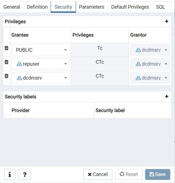
Task: Expand the grantor dropdown for PUBLIC row
Action: pyautogui.click(x=150, y=50)
